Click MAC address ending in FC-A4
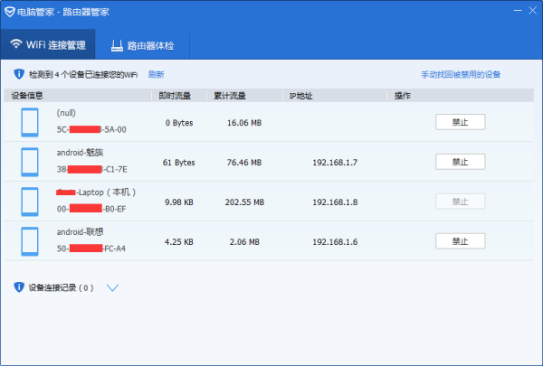The height and width of the screenshot is (366, 543). tap(91, 249)
